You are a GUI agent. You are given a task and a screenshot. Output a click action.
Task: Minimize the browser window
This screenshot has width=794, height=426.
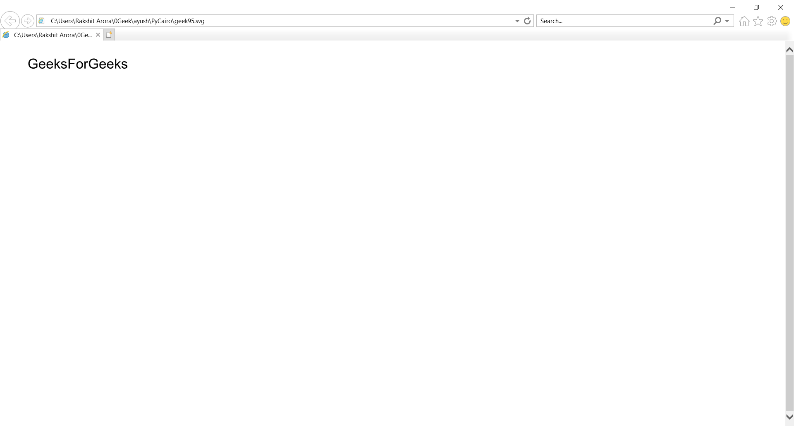click(732, 7)
